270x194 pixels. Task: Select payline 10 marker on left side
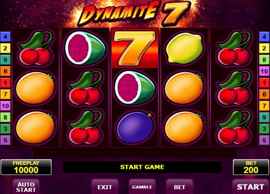[5, 106]
